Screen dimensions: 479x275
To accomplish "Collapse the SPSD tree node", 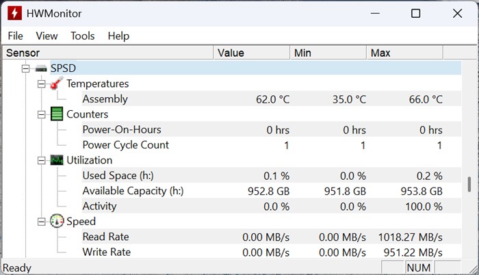I will pos(26,68).
